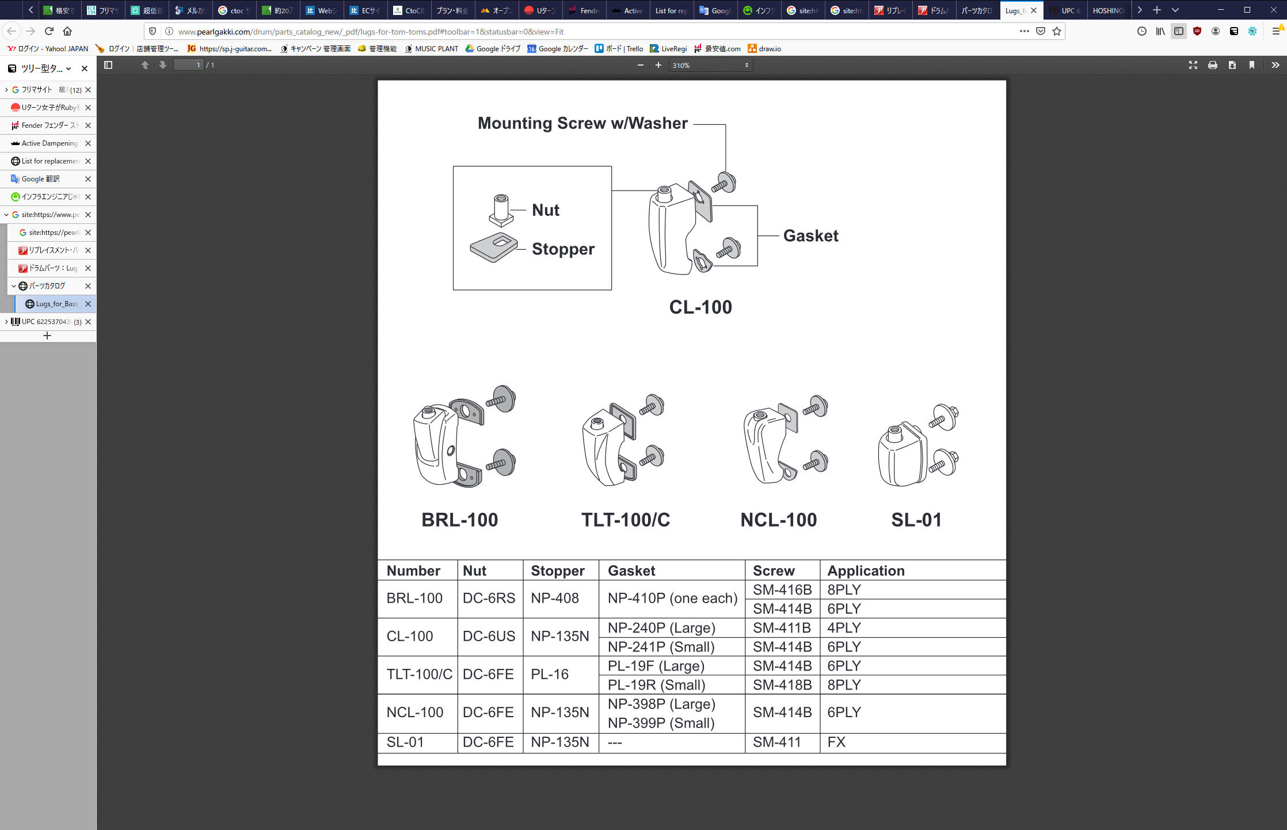Open draw.io bookmark
Viewport: 1287px width, 830px height.
click(x=764, y=49)
